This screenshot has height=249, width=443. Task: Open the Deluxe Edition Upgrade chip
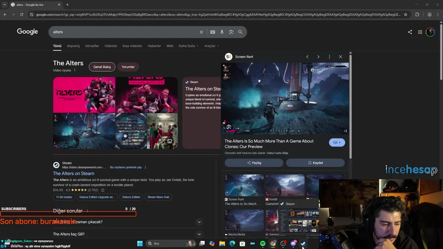pyautogui.click(x=97, y=197)
